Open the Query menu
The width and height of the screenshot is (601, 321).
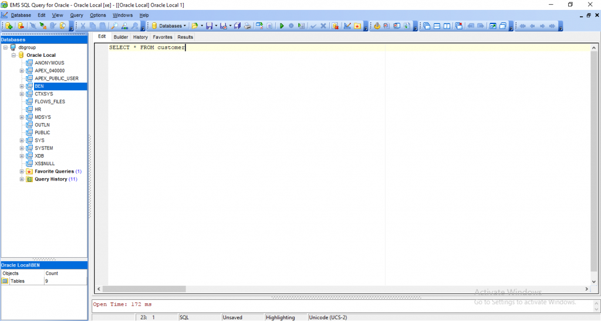coord(76,15)
